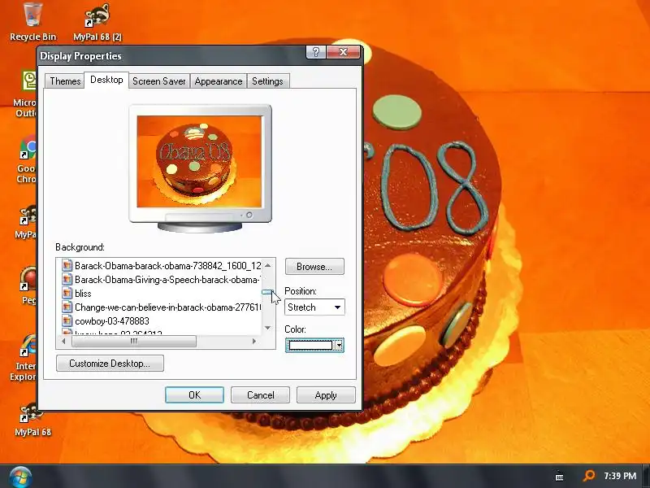Open the MyPal 68 (2) desktop shortcut

97,22
